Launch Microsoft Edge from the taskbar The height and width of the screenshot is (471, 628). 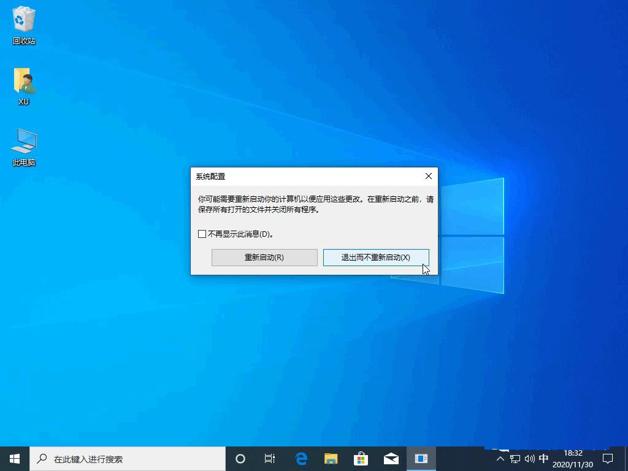click(x=301, y=459)
